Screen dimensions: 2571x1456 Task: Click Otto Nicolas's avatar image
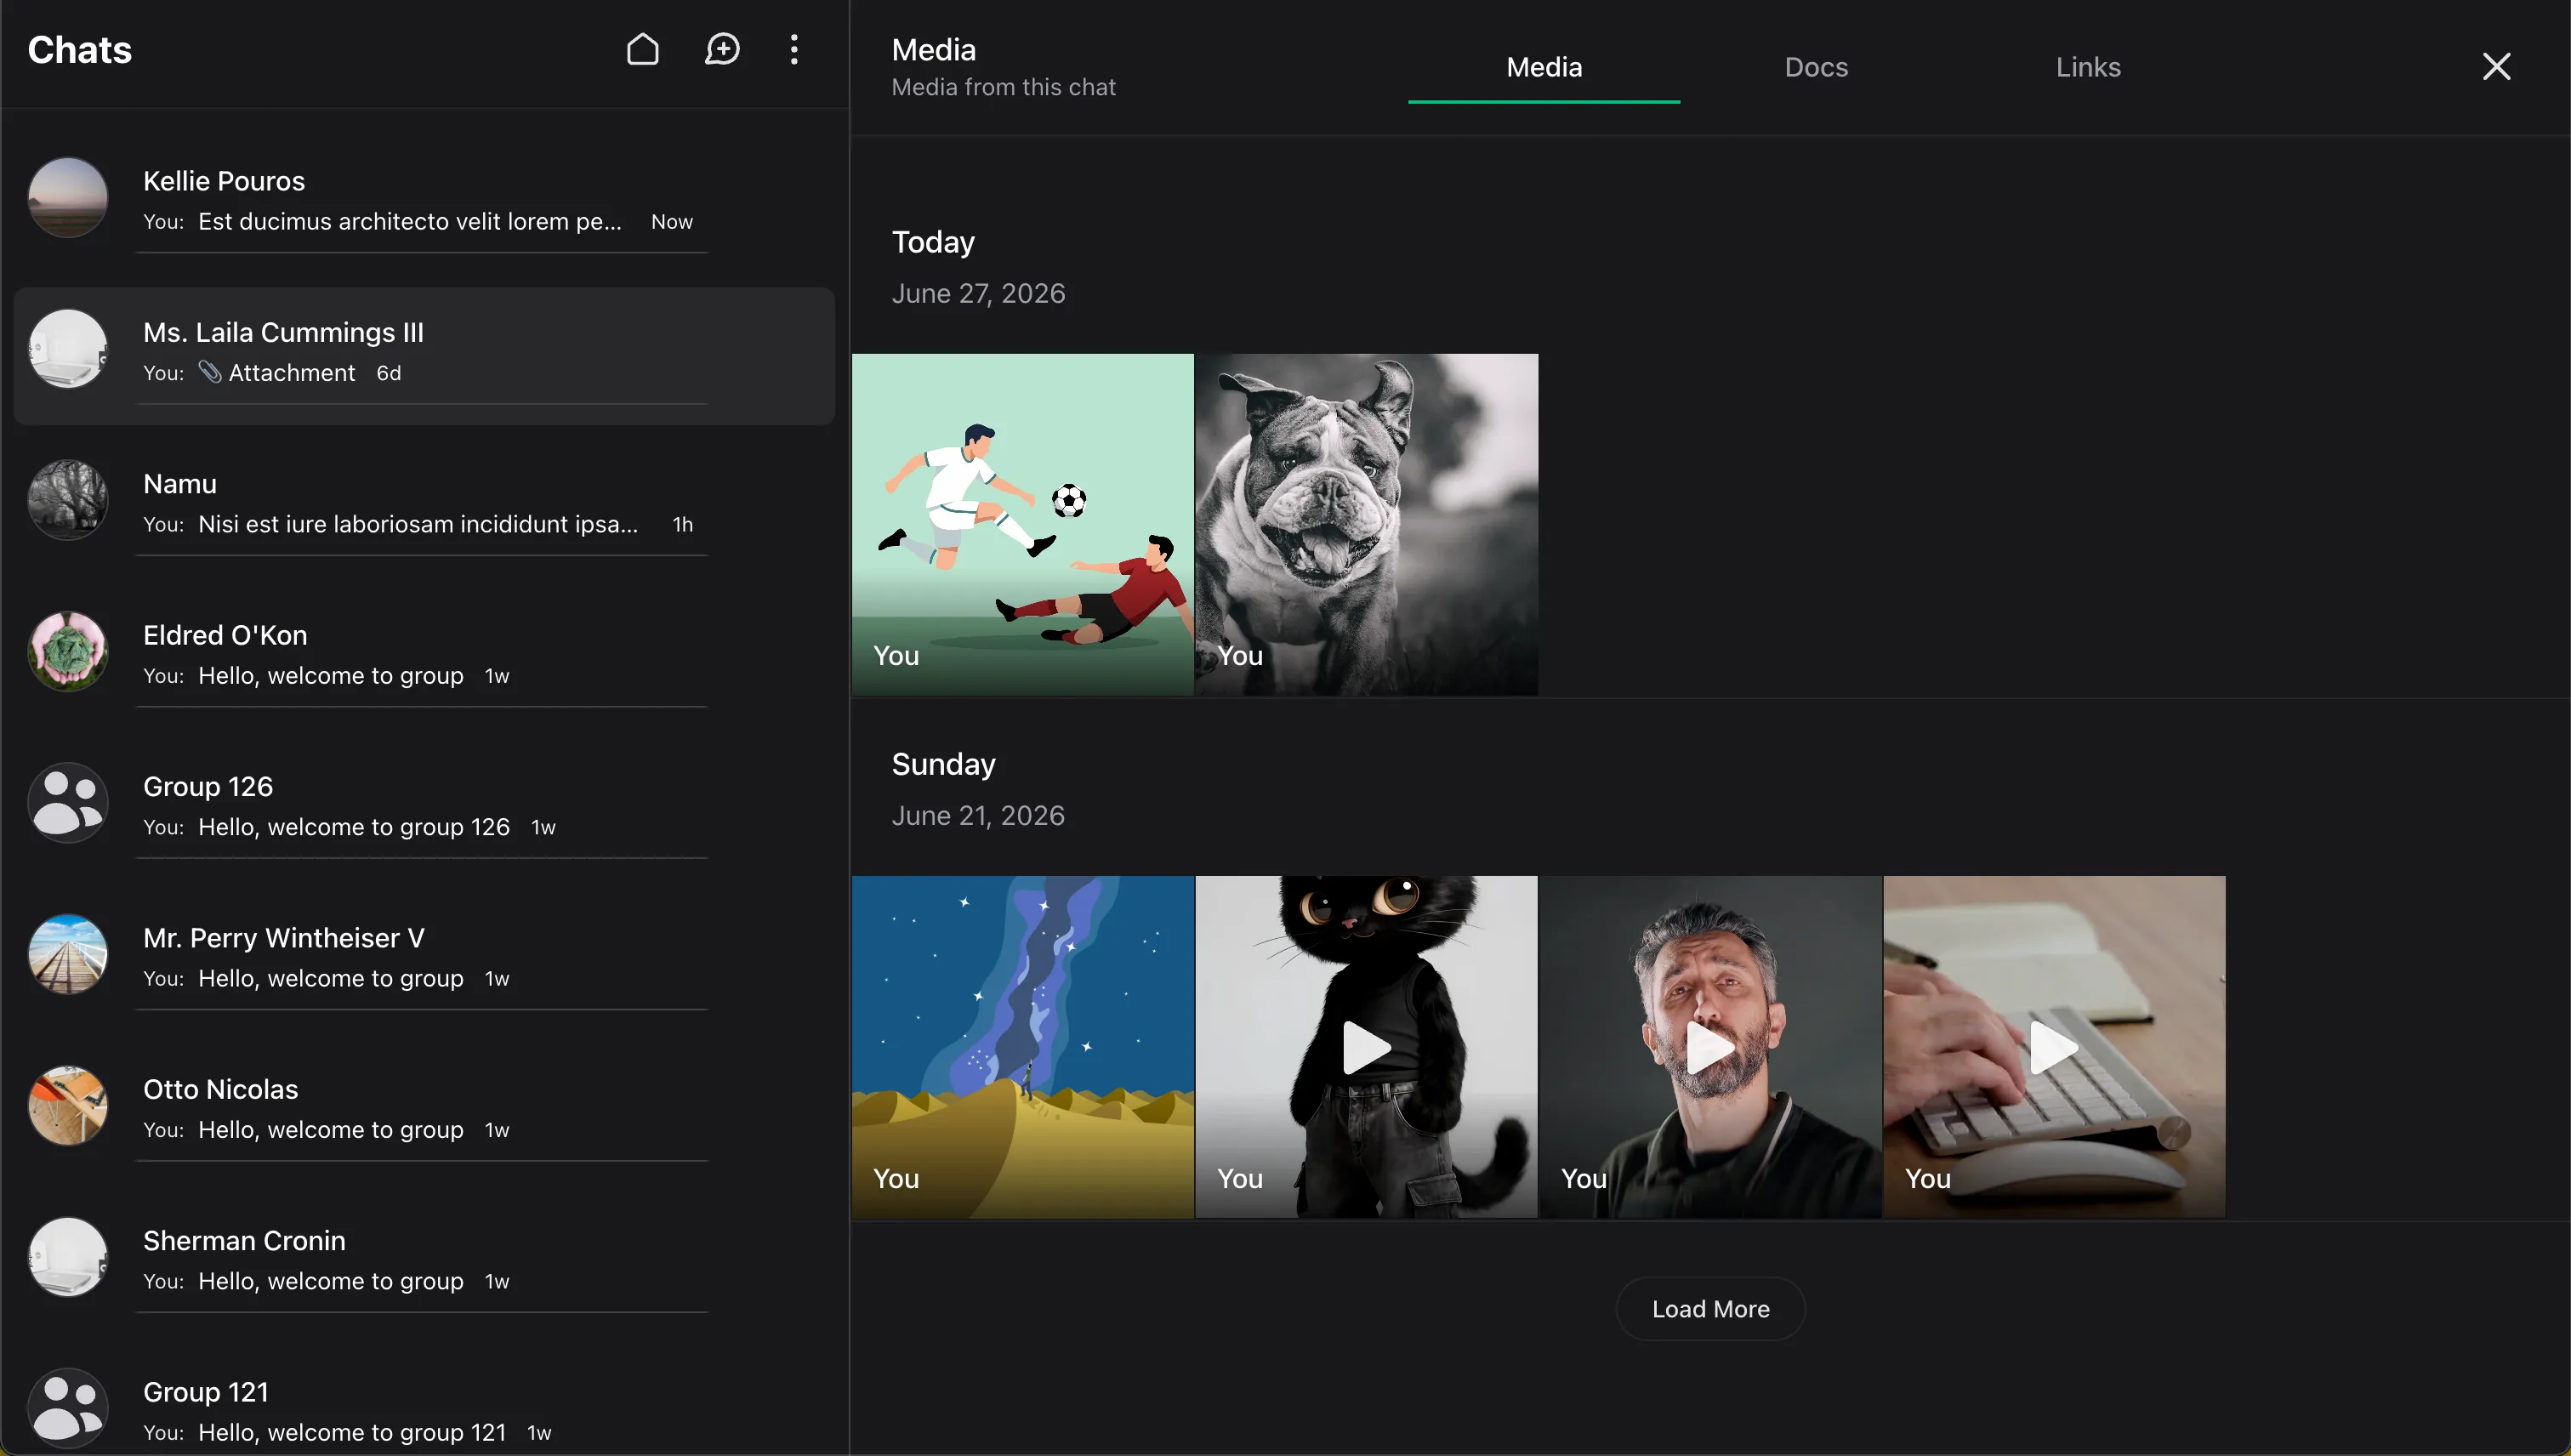[x=68, y=1105]
